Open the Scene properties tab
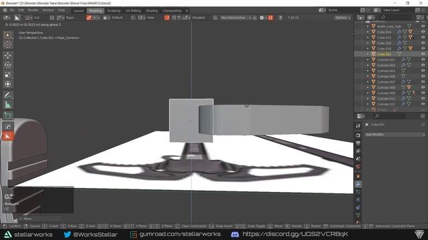Viewport: 428px width, 240px height. click(x=358, y=159)
